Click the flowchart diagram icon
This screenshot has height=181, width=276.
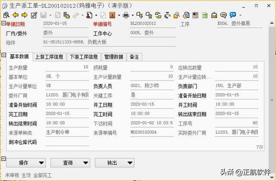pyautogui.click(x=167, y=15)
